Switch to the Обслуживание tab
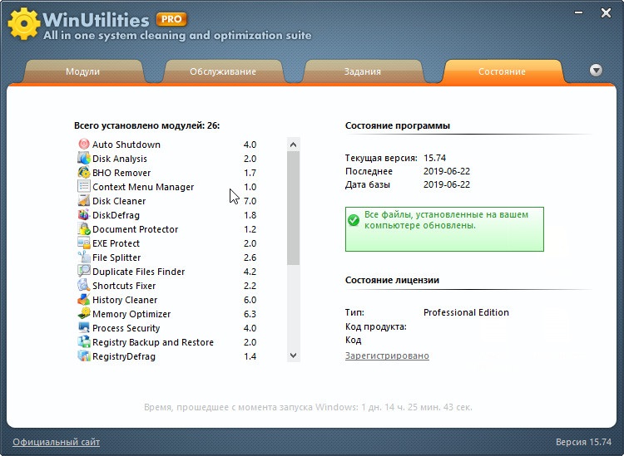 [x=223, y=71]
